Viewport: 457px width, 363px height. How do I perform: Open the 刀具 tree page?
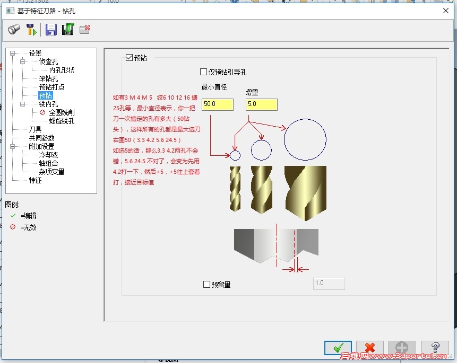[35, 129]
